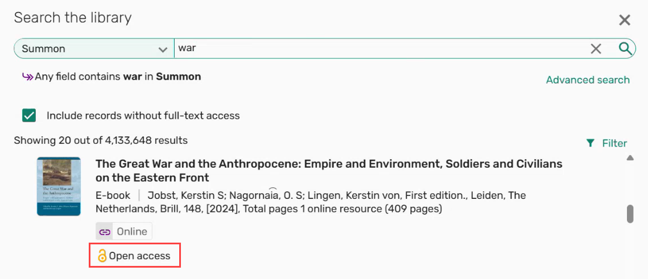Click the "Include records without full-text access" label

click(x=143, y=116)
